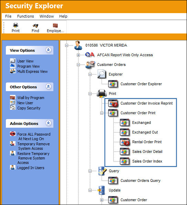The height and width of the screenshot is (205, 187).
Task: Open Multi Express View link
Action: pos(32,71)
